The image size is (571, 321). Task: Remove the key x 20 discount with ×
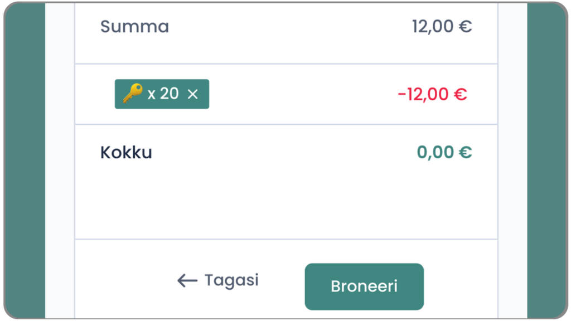point(193,94)
